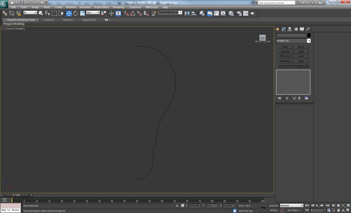Screen dimensions: 351x213
Task: Switch to the Hierarchy panel tab icon
Action: 289,29
